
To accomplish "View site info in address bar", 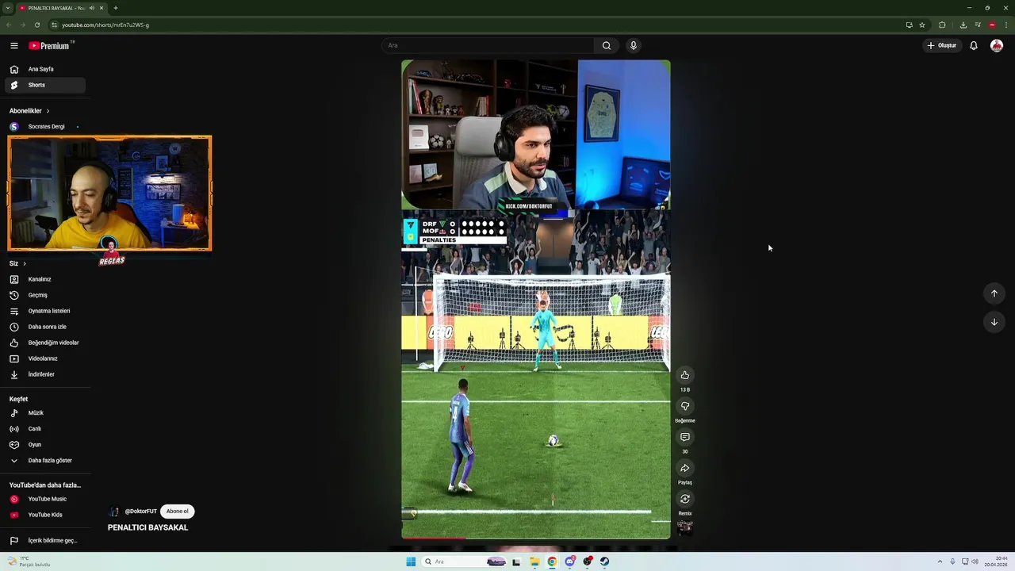I will (x=53, y=25).
